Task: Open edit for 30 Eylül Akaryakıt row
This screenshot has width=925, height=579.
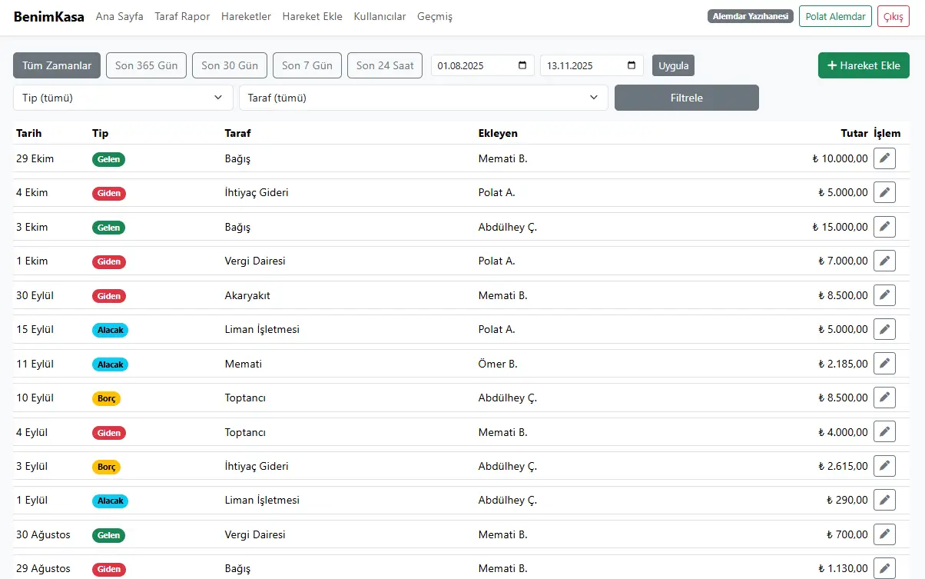Action: pos(884,295)
